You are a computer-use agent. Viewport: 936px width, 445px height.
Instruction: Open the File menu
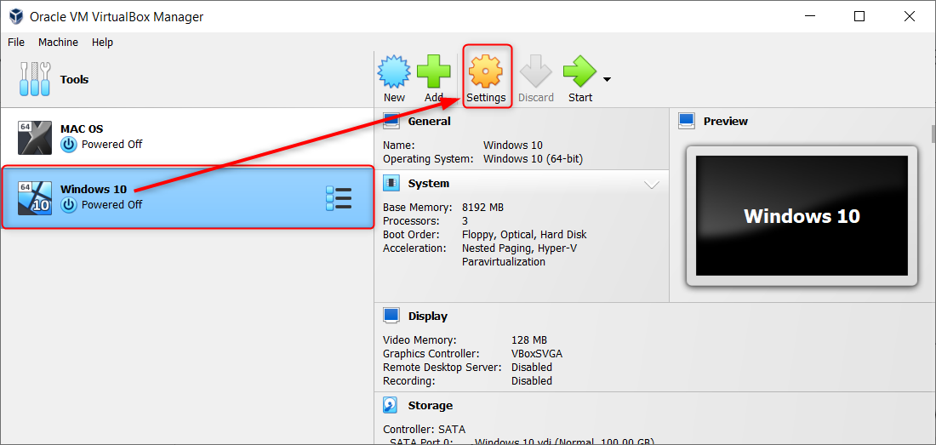click(x=16, y=43)
